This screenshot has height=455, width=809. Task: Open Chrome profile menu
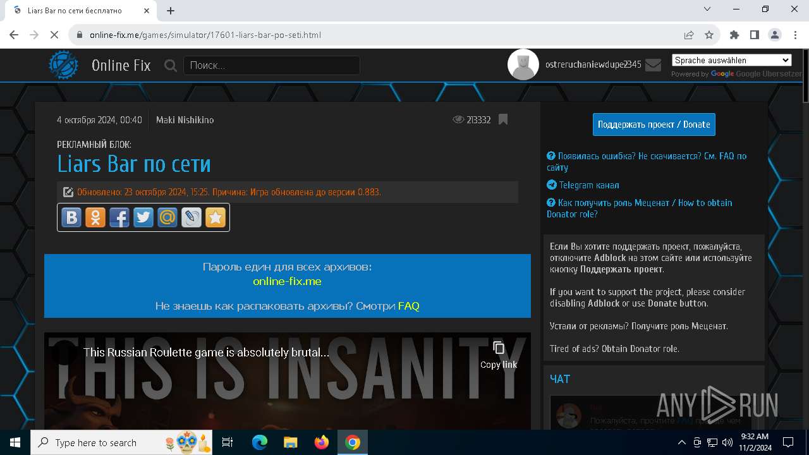(775, 35)
